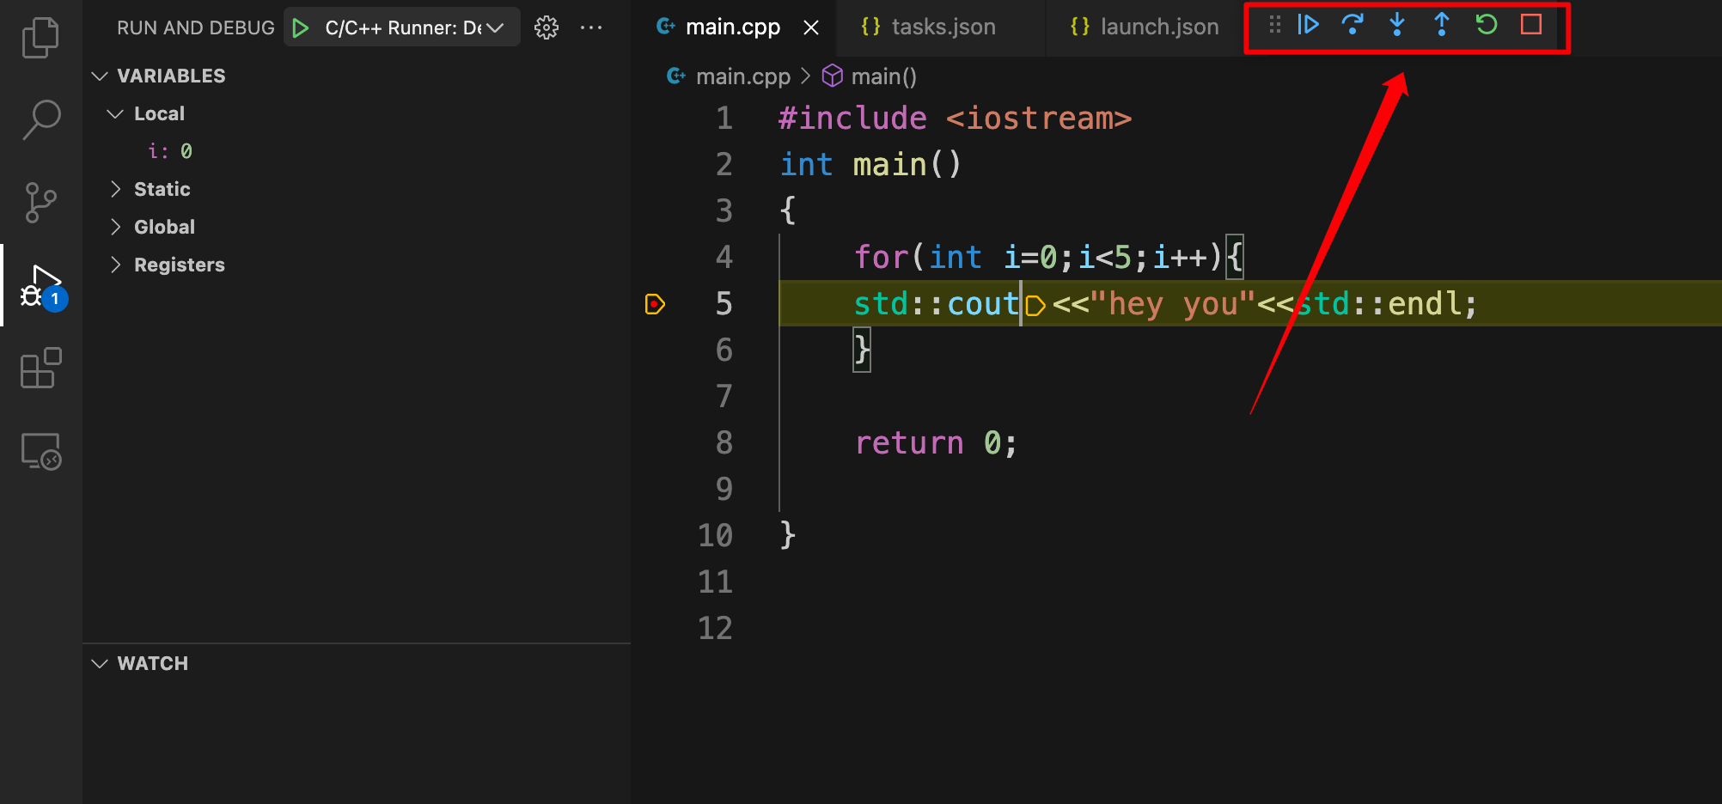1722x804 pixels.
Task: Click the for loop statement on line 4
Action: click(x=1048, y=258)
